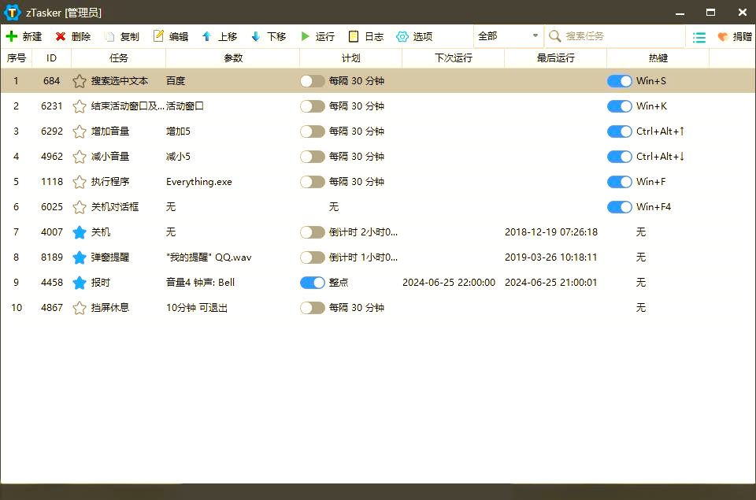Unstar the 弹窗提醒 task

click(79, 257)
